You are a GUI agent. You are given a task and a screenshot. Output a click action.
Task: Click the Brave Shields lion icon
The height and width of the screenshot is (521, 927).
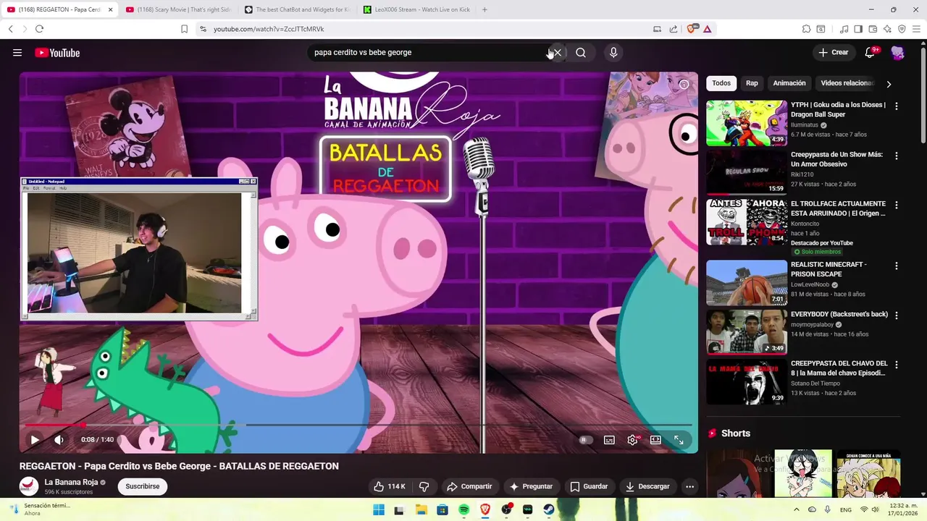691,29
